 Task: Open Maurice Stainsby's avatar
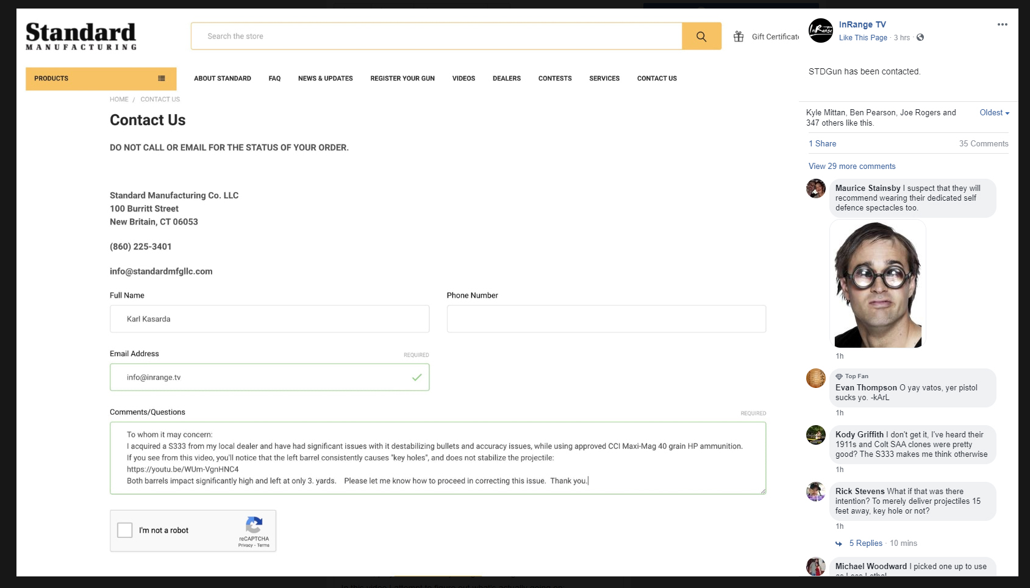click(x=816, y=188)
